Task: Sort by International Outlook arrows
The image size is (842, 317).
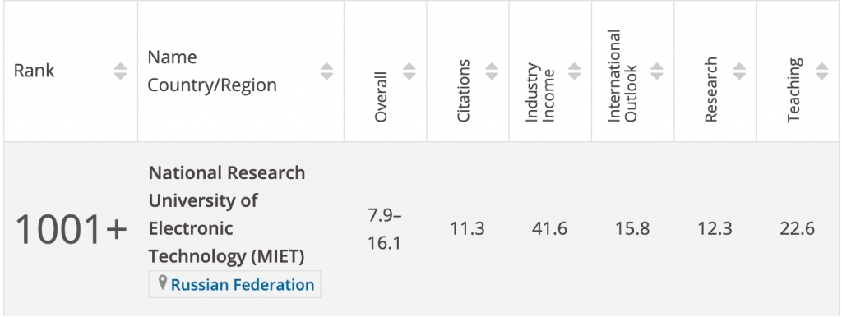Action: pos(657,71)
